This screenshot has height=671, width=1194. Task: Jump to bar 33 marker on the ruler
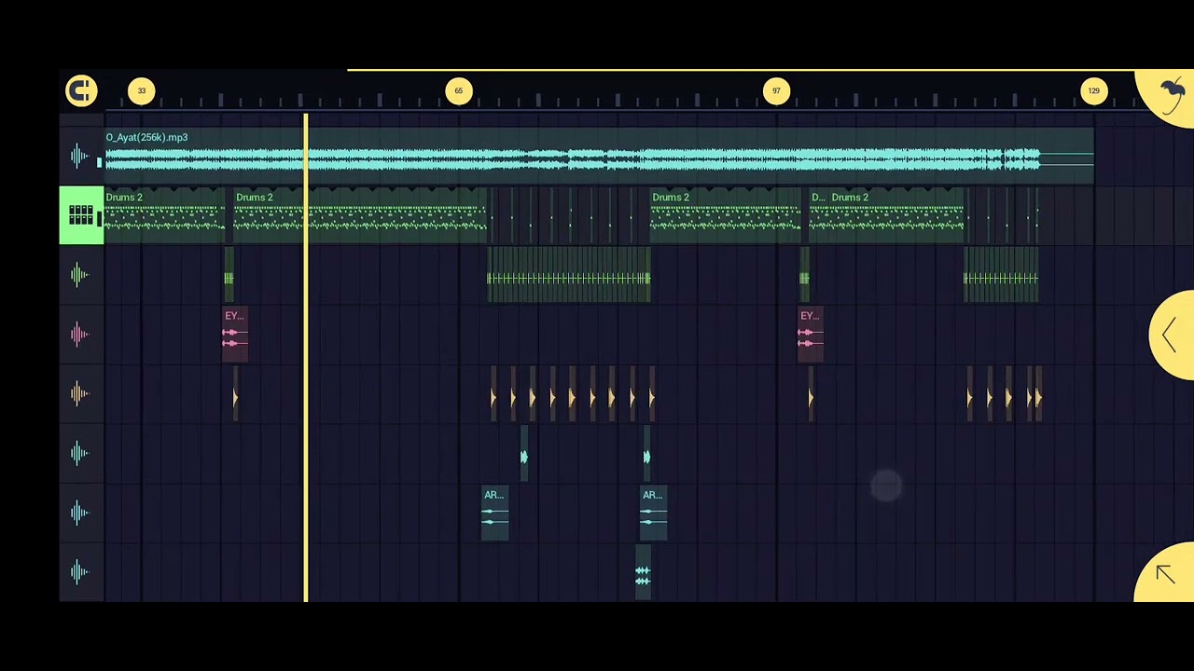tap(142, 90)
